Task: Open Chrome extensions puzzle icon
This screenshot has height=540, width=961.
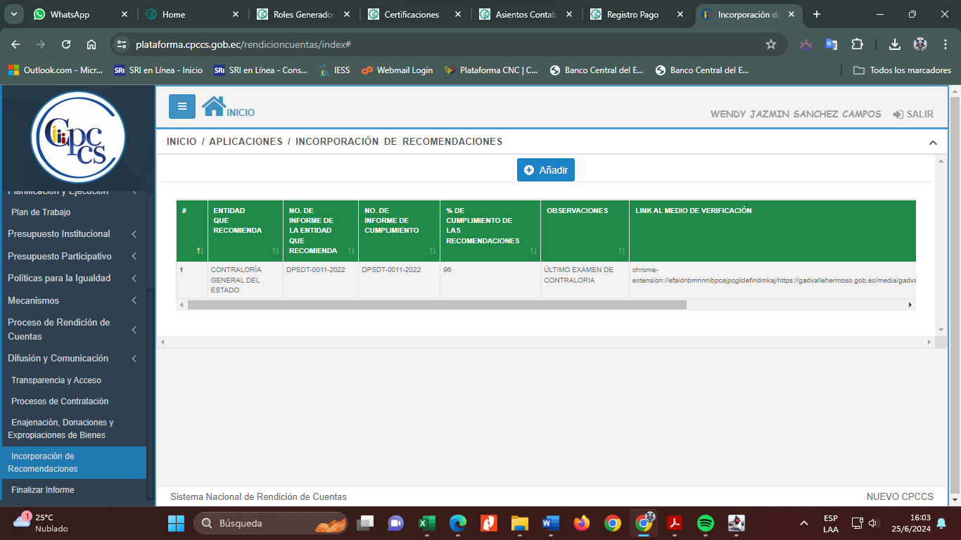Action: tap(857, 44)
